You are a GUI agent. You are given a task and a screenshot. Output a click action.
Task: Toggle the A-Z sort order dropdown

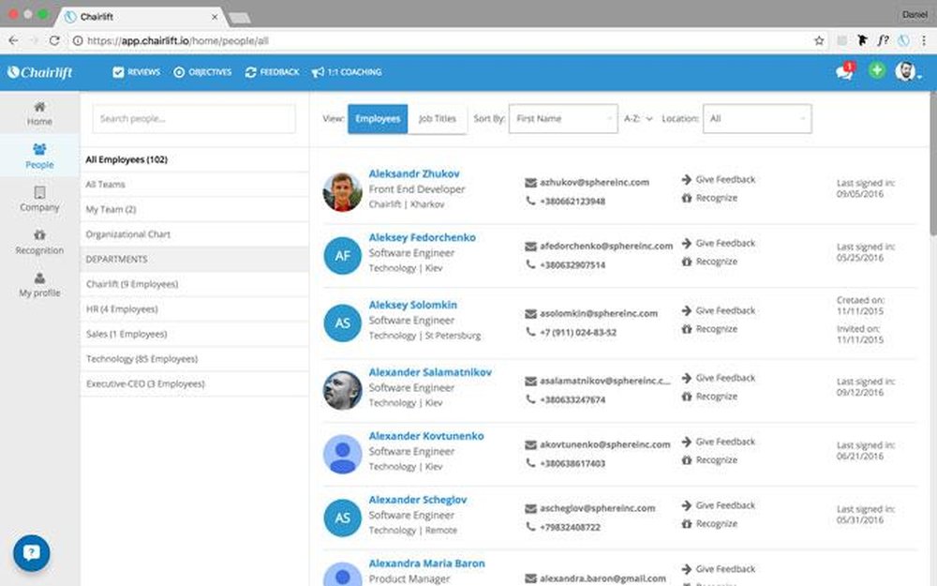(638, 118)
